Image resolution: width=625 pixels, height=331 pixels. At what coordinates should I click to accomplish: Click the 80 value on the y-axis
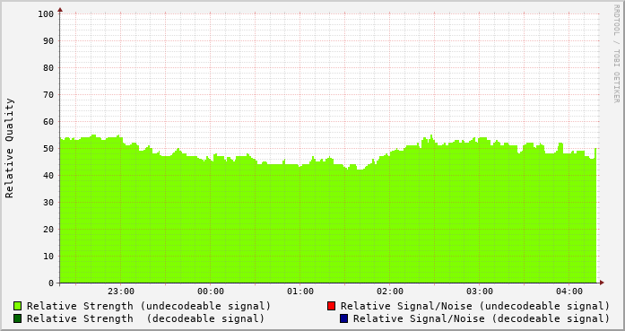[x=48, y=68]
